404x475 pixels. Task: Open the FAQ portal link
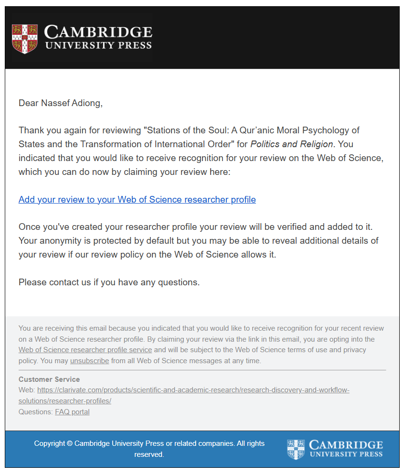point(72,412)
